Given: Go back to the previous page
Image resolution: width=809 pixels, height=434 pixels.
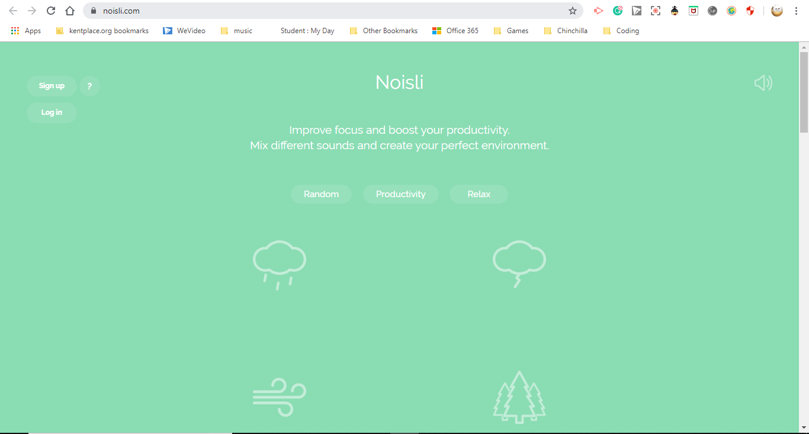Looking at the screenshot, I should pyautogui.click(x=13, y=11).
